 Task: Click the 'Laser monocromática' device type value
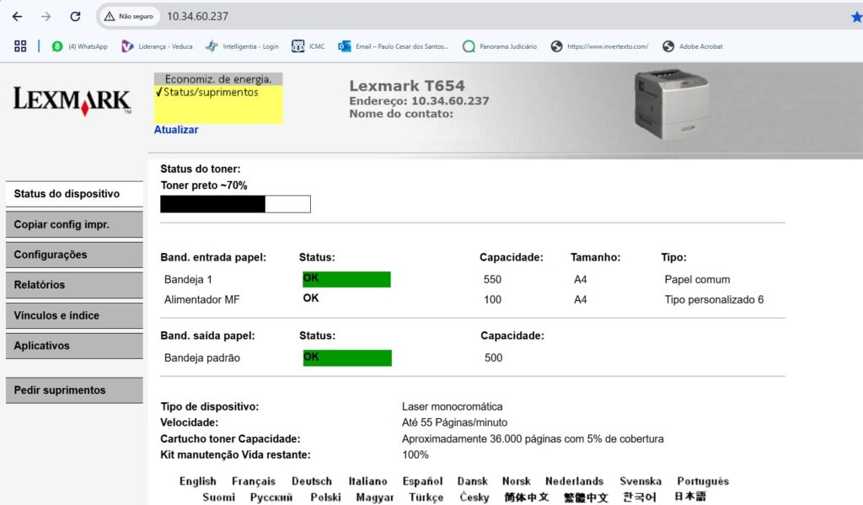pyautogui.click(x=452, y=407)
